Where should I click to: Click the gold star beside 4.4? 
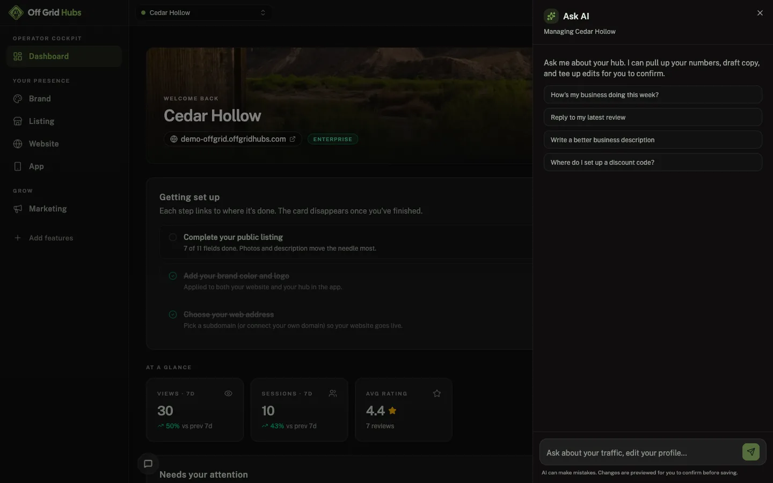pyautogui.click(x=392, y=411)
